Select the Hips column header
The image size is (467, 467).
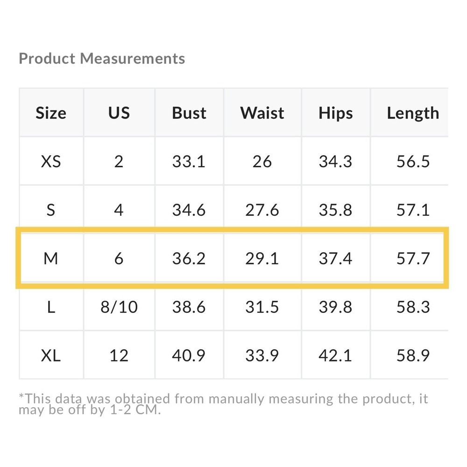335,113
